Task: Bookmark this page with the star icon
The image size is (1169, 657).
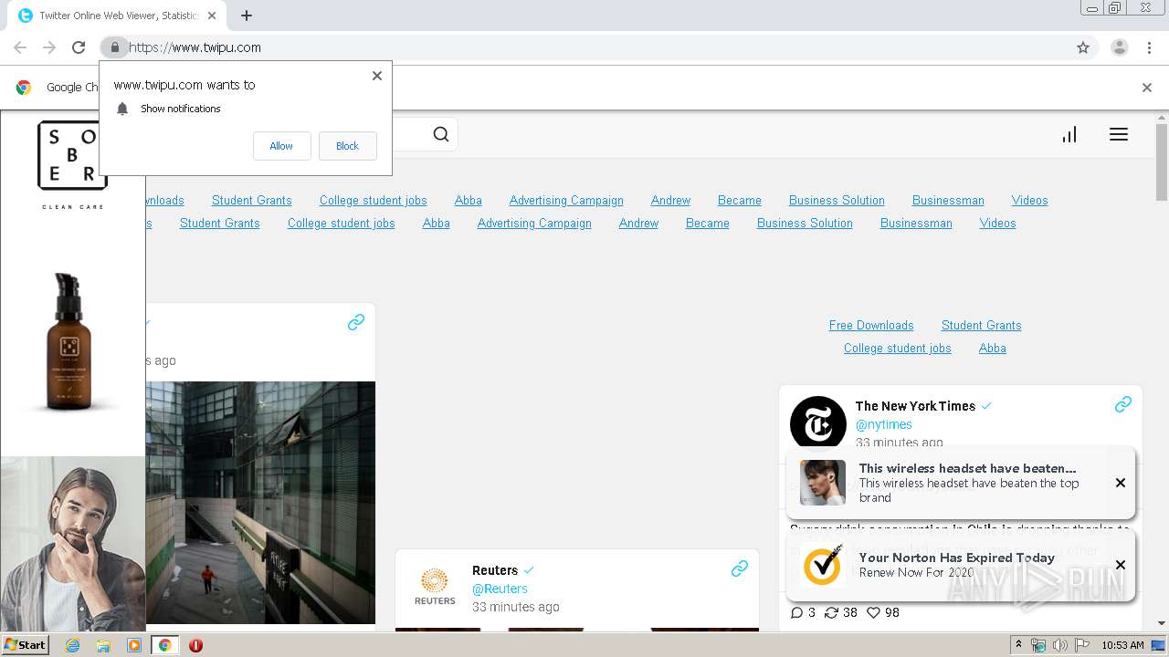Action: (1083, 47)
